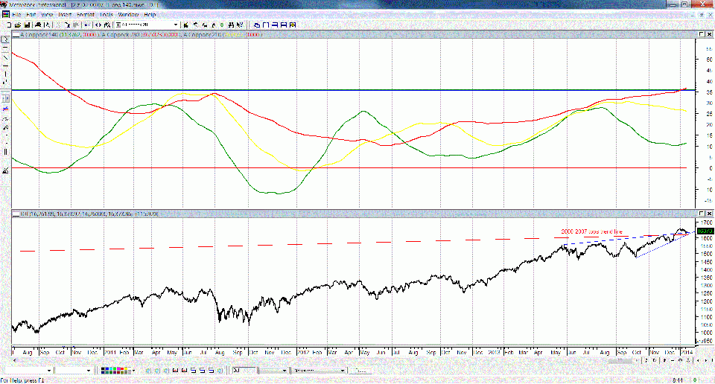Image resolution: width=715 pixels, height=384 pixels.
Task: Select the horizontal line tool in left toolbar
Action: click(x=6, y=47)
